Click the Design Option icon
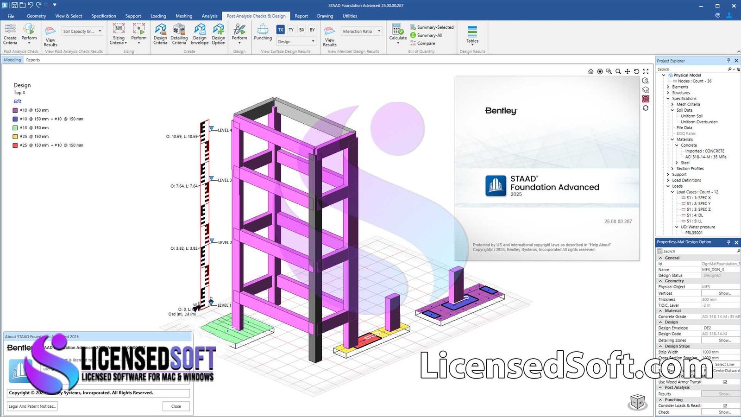741x417 pixels. (x=219, y=34)
